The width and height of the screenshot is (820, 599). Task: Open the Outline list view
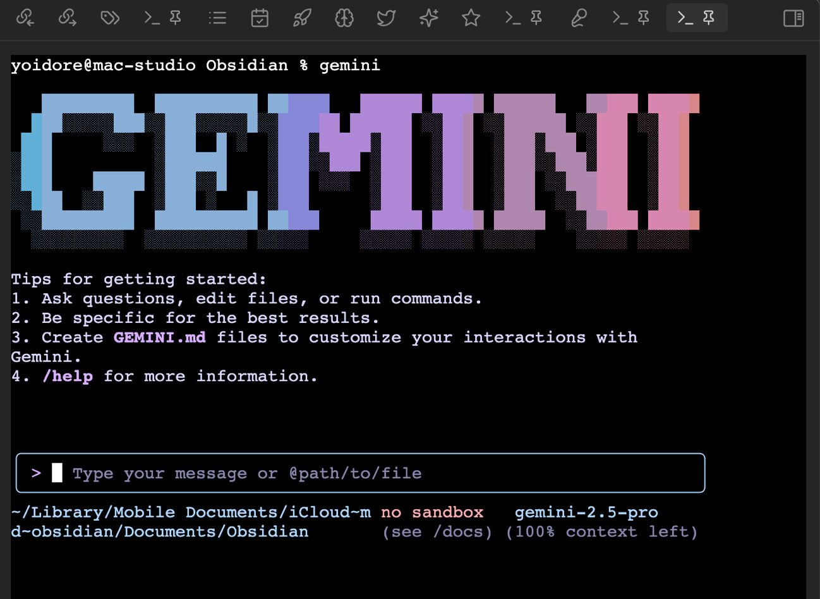(x=217, y=18)
